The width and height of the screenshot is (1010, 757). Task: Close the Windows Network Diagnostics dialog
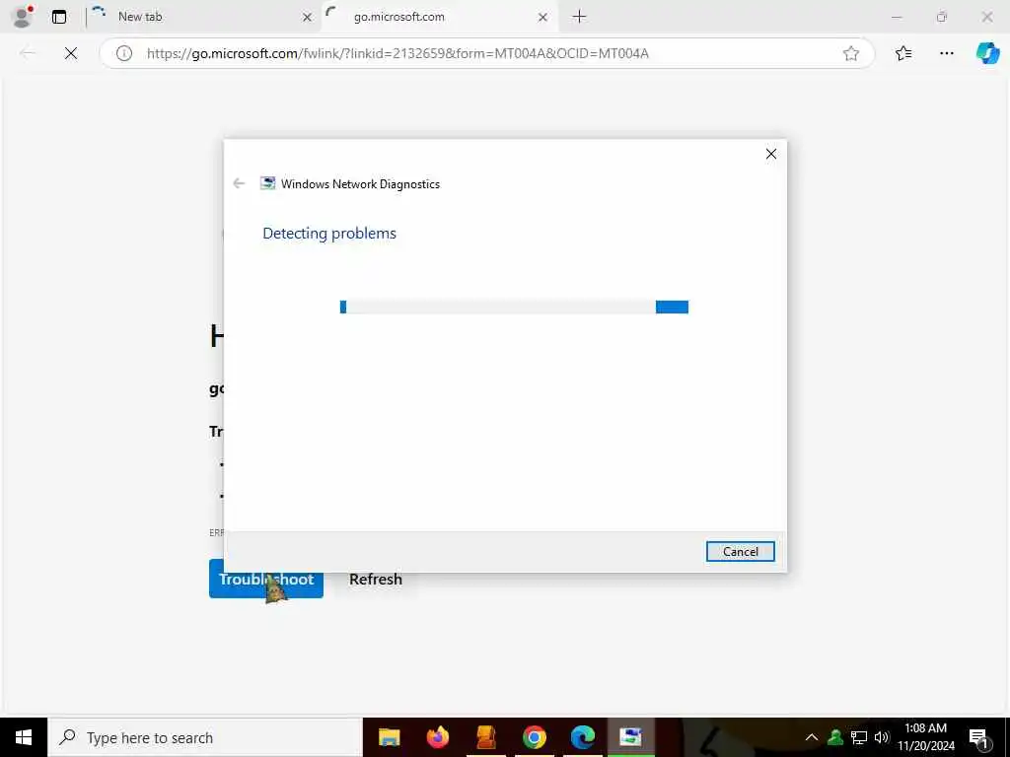click(x=771, y=154)
